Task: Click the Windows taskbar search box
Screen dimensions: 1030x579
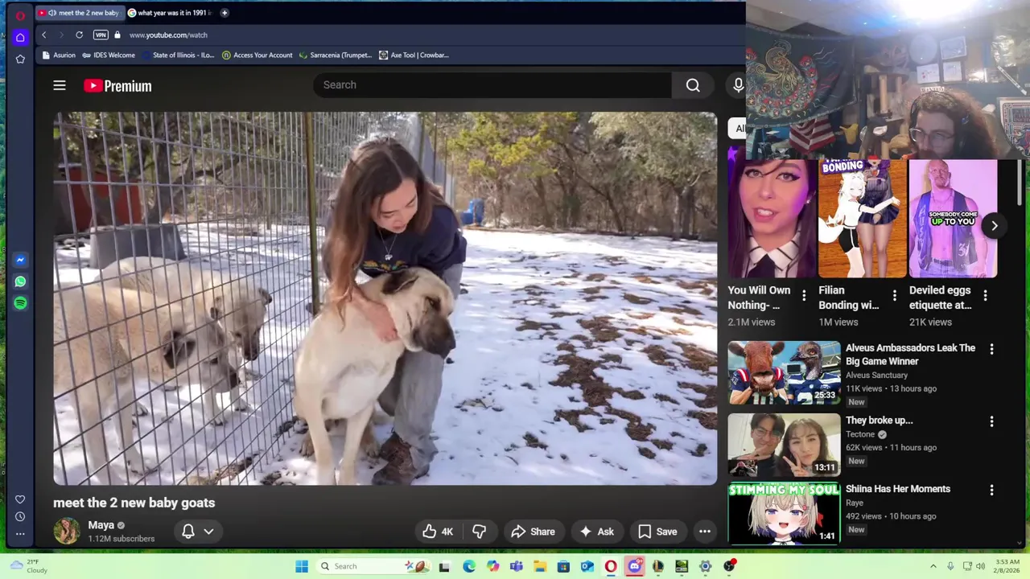Action: click(x=374, y=566)
